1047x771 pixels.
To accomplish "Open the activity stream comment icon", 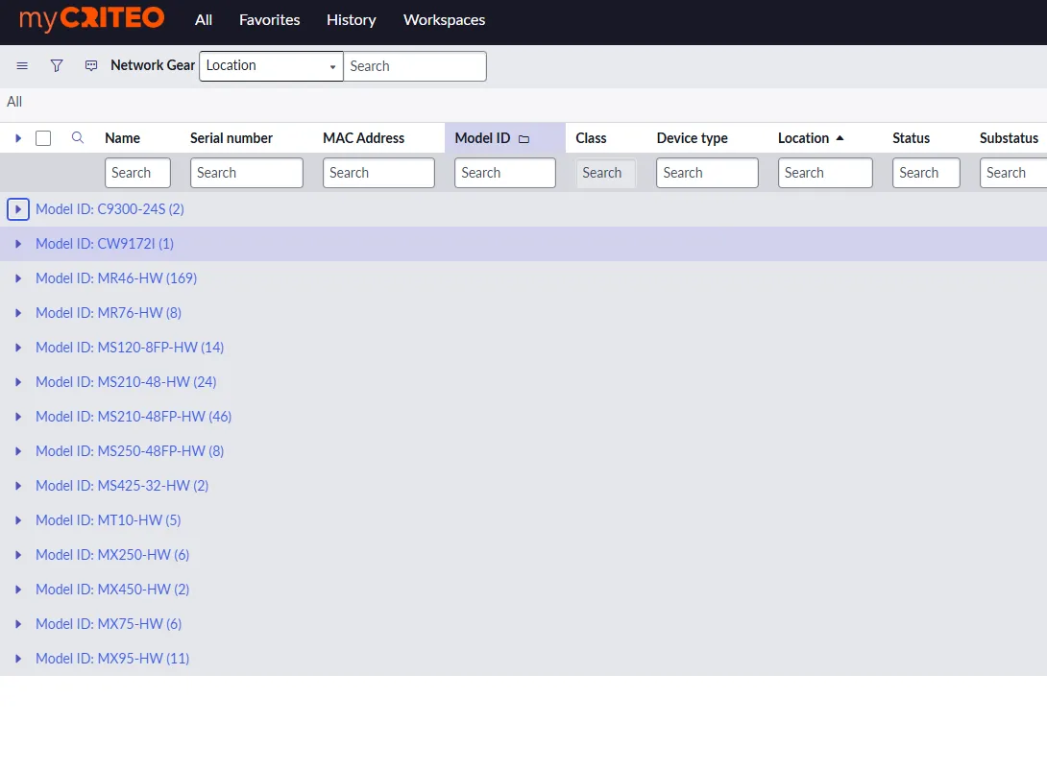I will tap(91, 65).
